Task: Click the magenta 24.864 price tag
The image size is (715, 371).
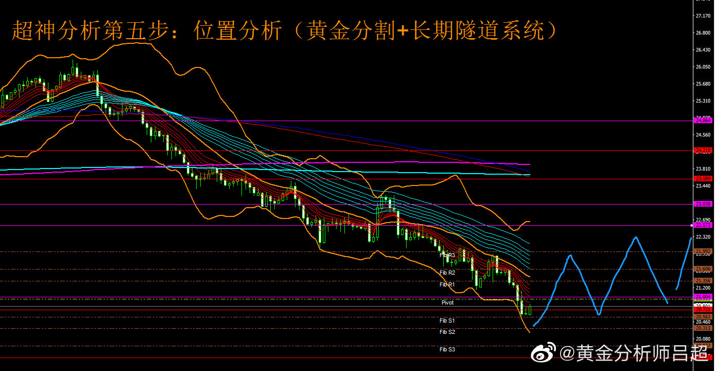Action: (703, 120)
